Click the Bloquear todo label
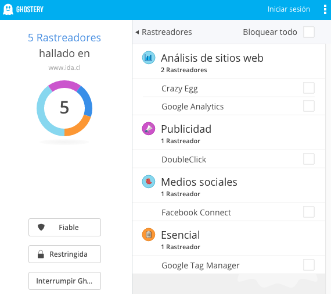The height and width of the screenshot is (294, 331). coord(270,32)
